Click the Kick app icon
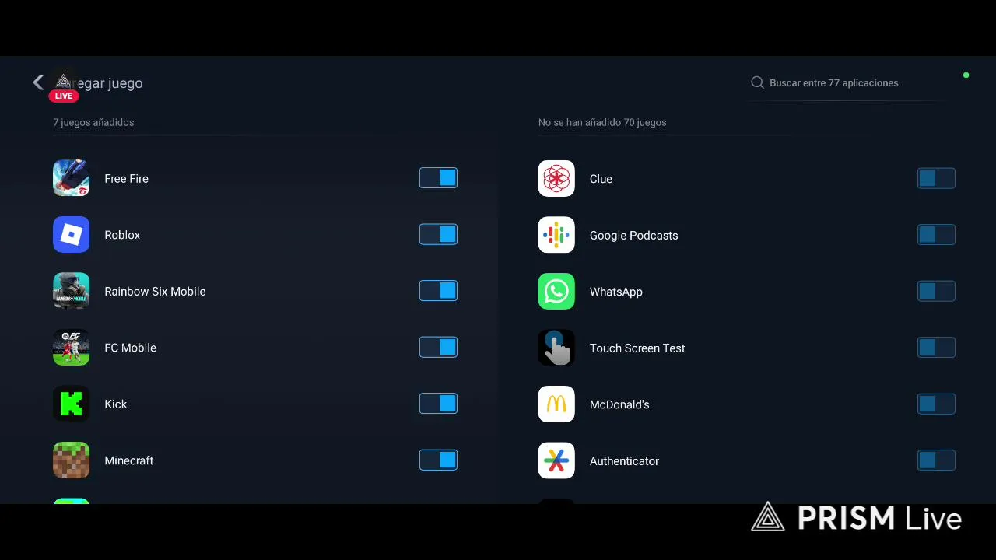This screenshot has height=560, width=996. point(71,404)
